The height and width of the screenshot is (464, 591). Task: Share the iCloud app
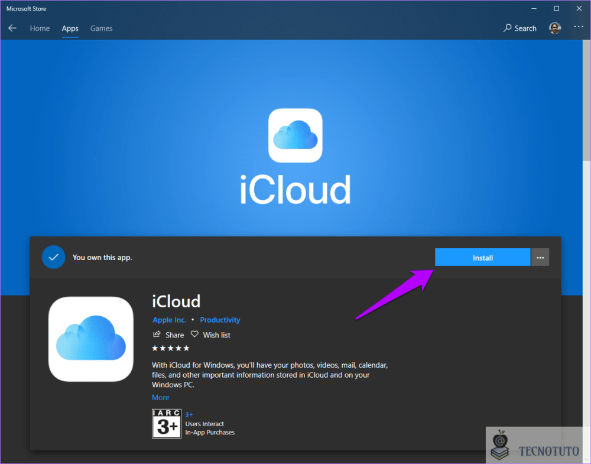168,335
